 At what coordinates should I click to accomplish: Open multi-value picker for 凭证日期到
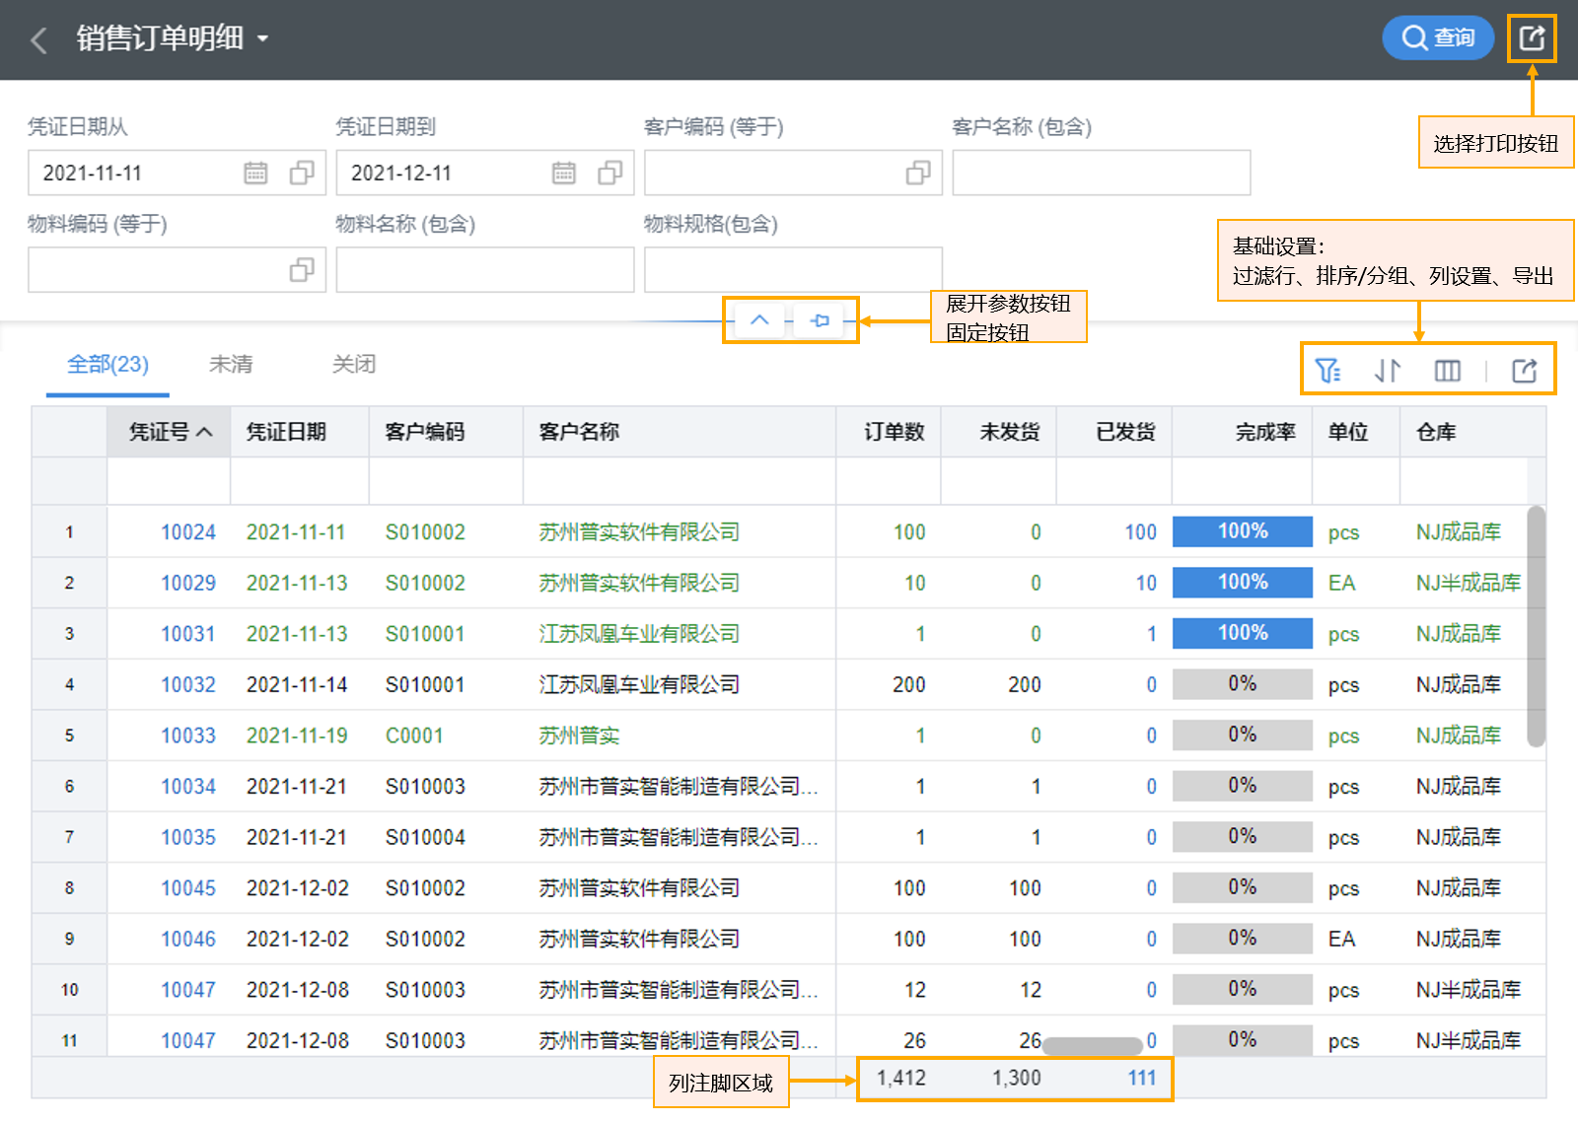[x=610, y=173]
